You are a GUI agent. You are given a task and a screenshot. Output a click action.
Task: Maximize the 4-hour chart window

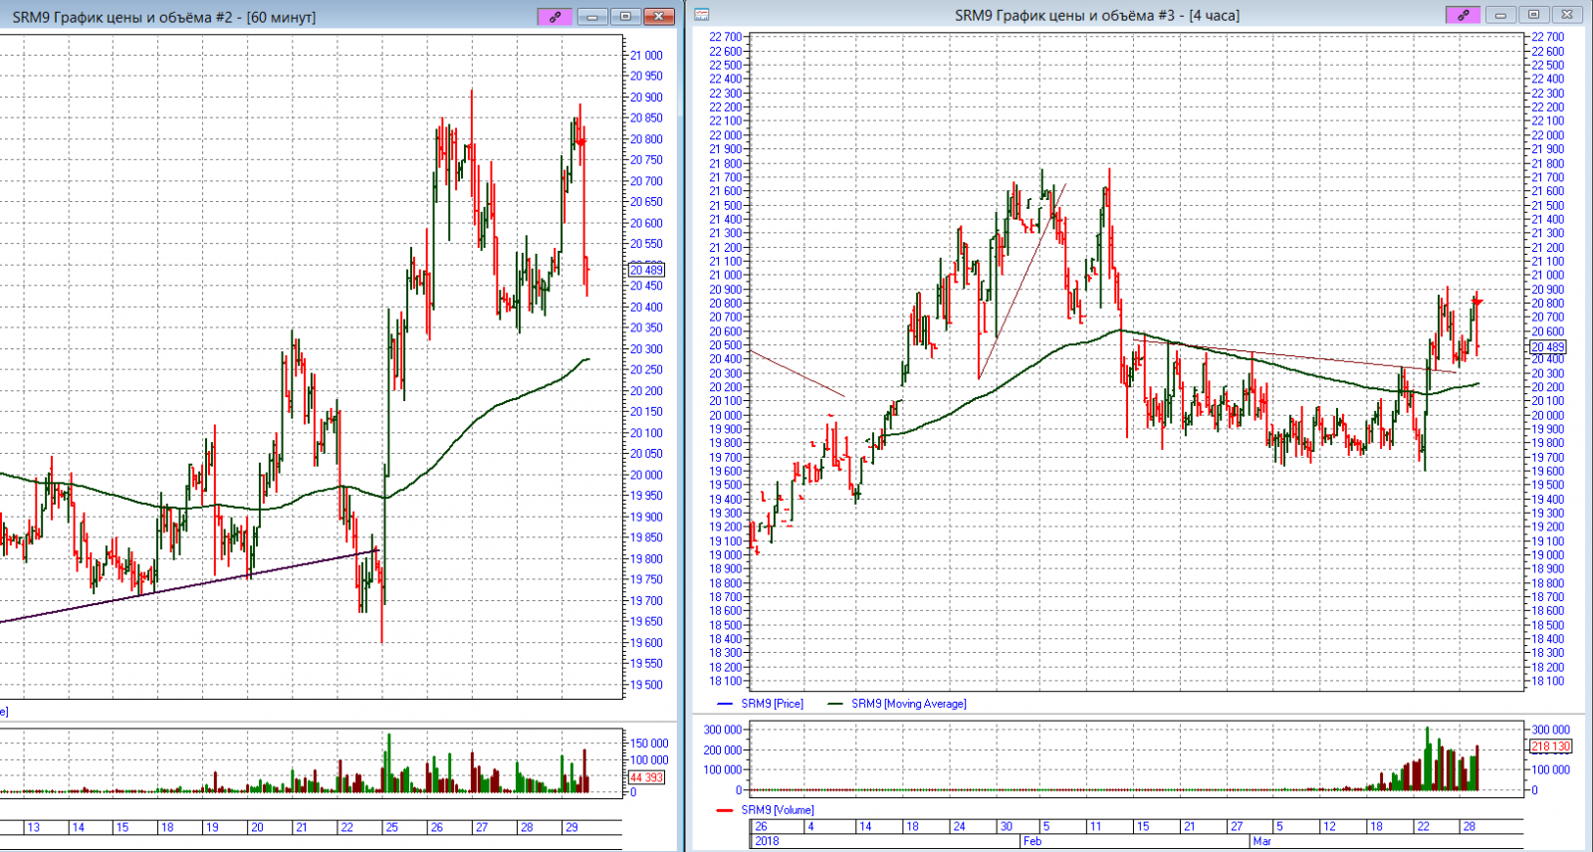click(x=1533, y=15)
